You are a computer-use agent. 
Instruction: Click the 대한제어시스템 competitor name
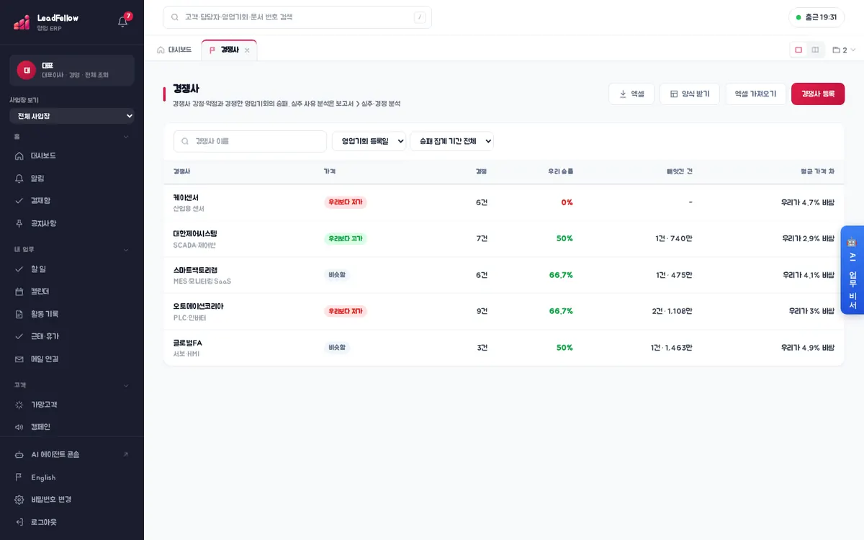[195, 234]
